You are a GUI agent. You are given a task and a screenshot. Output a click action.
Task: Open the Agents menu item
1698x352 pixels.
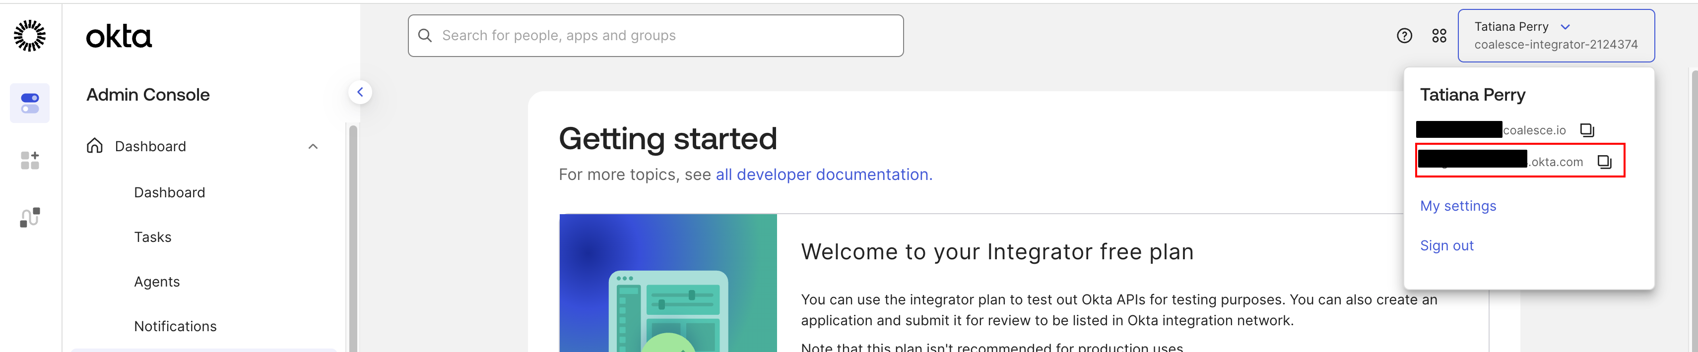(156, 282)
